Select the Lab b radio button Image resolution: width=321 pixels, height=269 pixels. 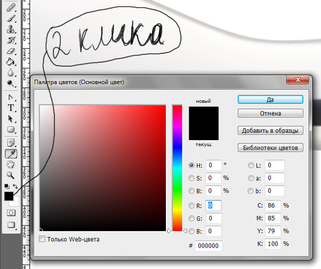tap(250, 191)
